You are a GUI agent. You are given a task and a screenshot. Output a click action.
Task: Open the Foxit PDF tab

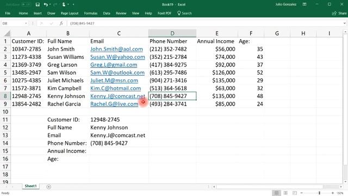point(164,13)
